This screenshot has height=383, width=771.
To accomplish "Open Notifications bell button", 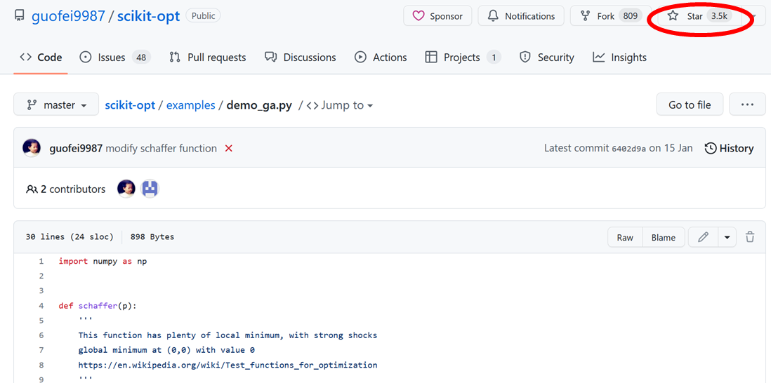I will (521, 16).
